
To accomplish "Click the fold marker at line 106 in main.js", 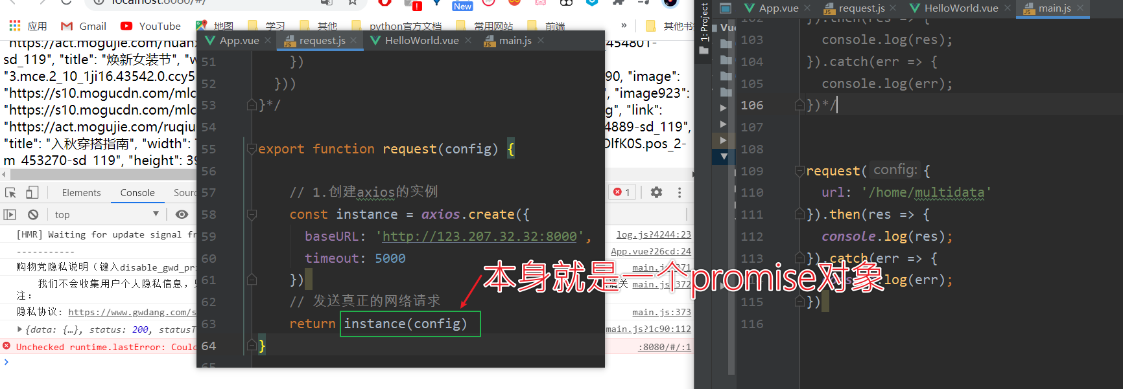I will 799,105.
